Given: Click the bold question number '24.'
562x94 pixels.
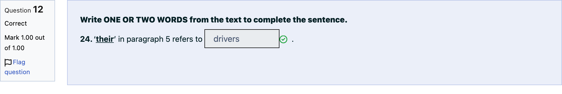Looking at the screenshot, I should 86,39.
